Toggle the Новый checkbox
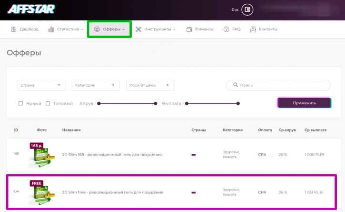 (20, 103)
